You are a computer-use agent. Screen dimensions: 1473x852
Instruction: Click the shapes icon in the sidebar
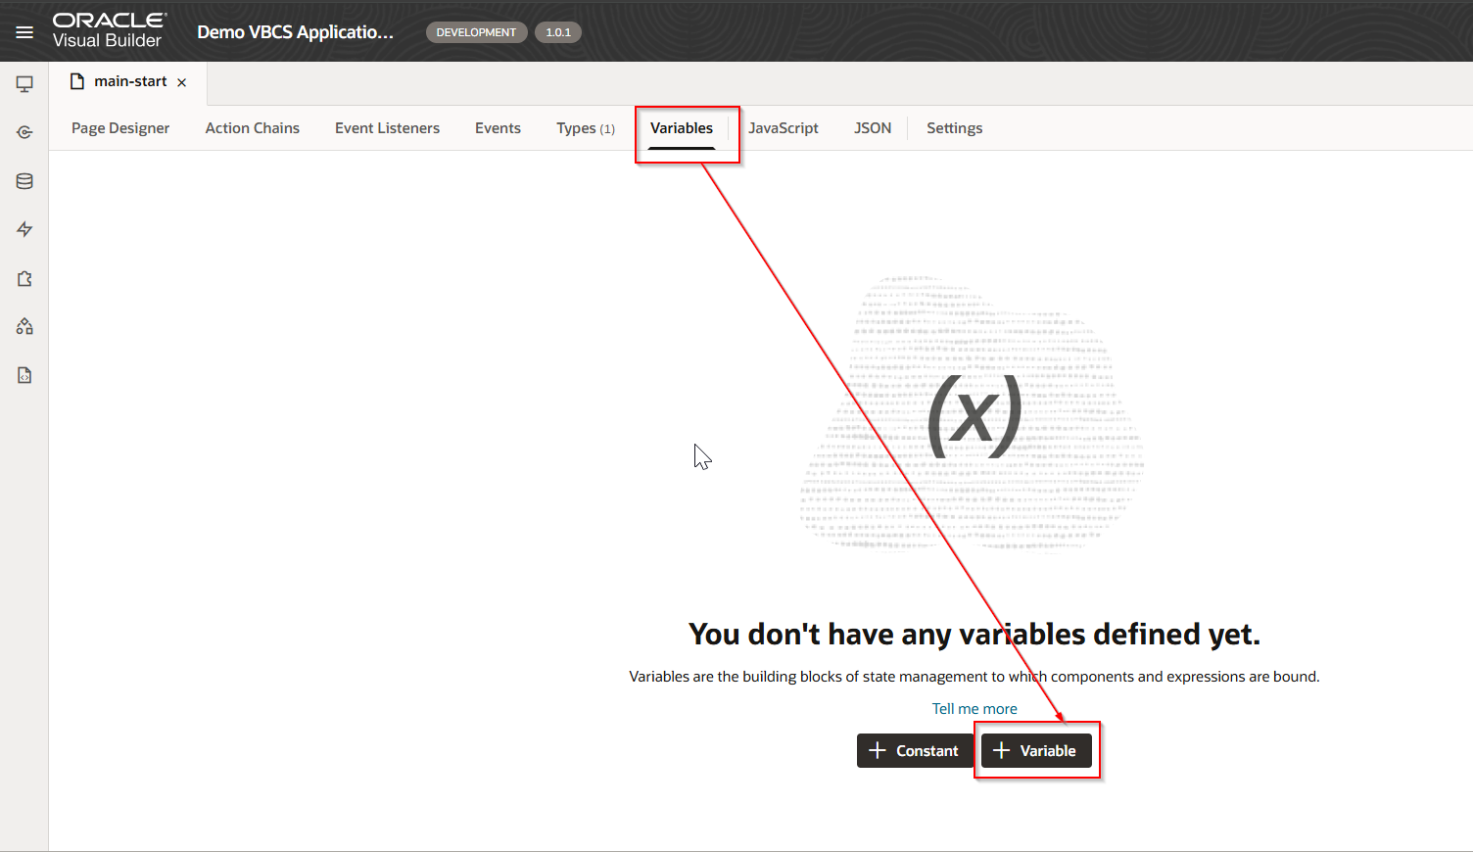pyautogui.click(x=24, y=326)
